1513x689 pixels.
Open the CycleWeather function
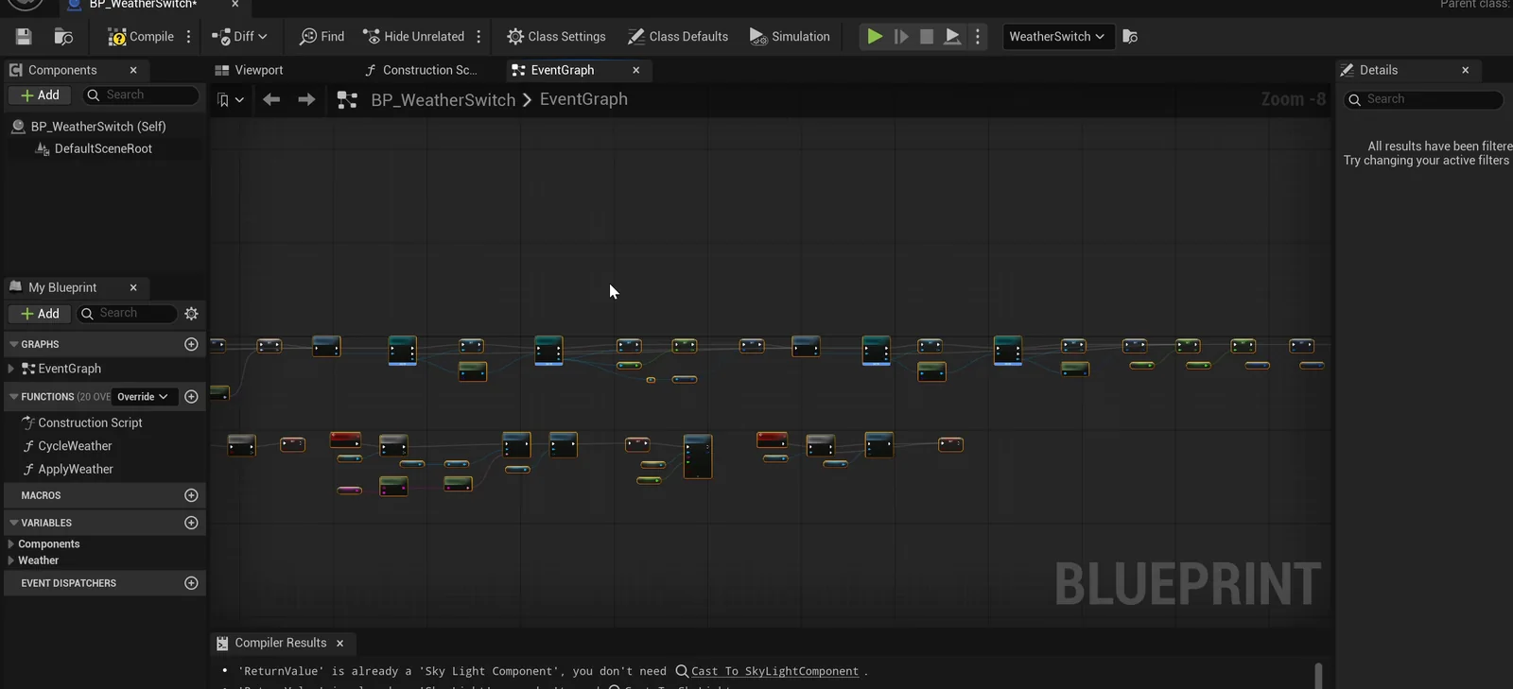pyautogui.click(x=75, y=446)
